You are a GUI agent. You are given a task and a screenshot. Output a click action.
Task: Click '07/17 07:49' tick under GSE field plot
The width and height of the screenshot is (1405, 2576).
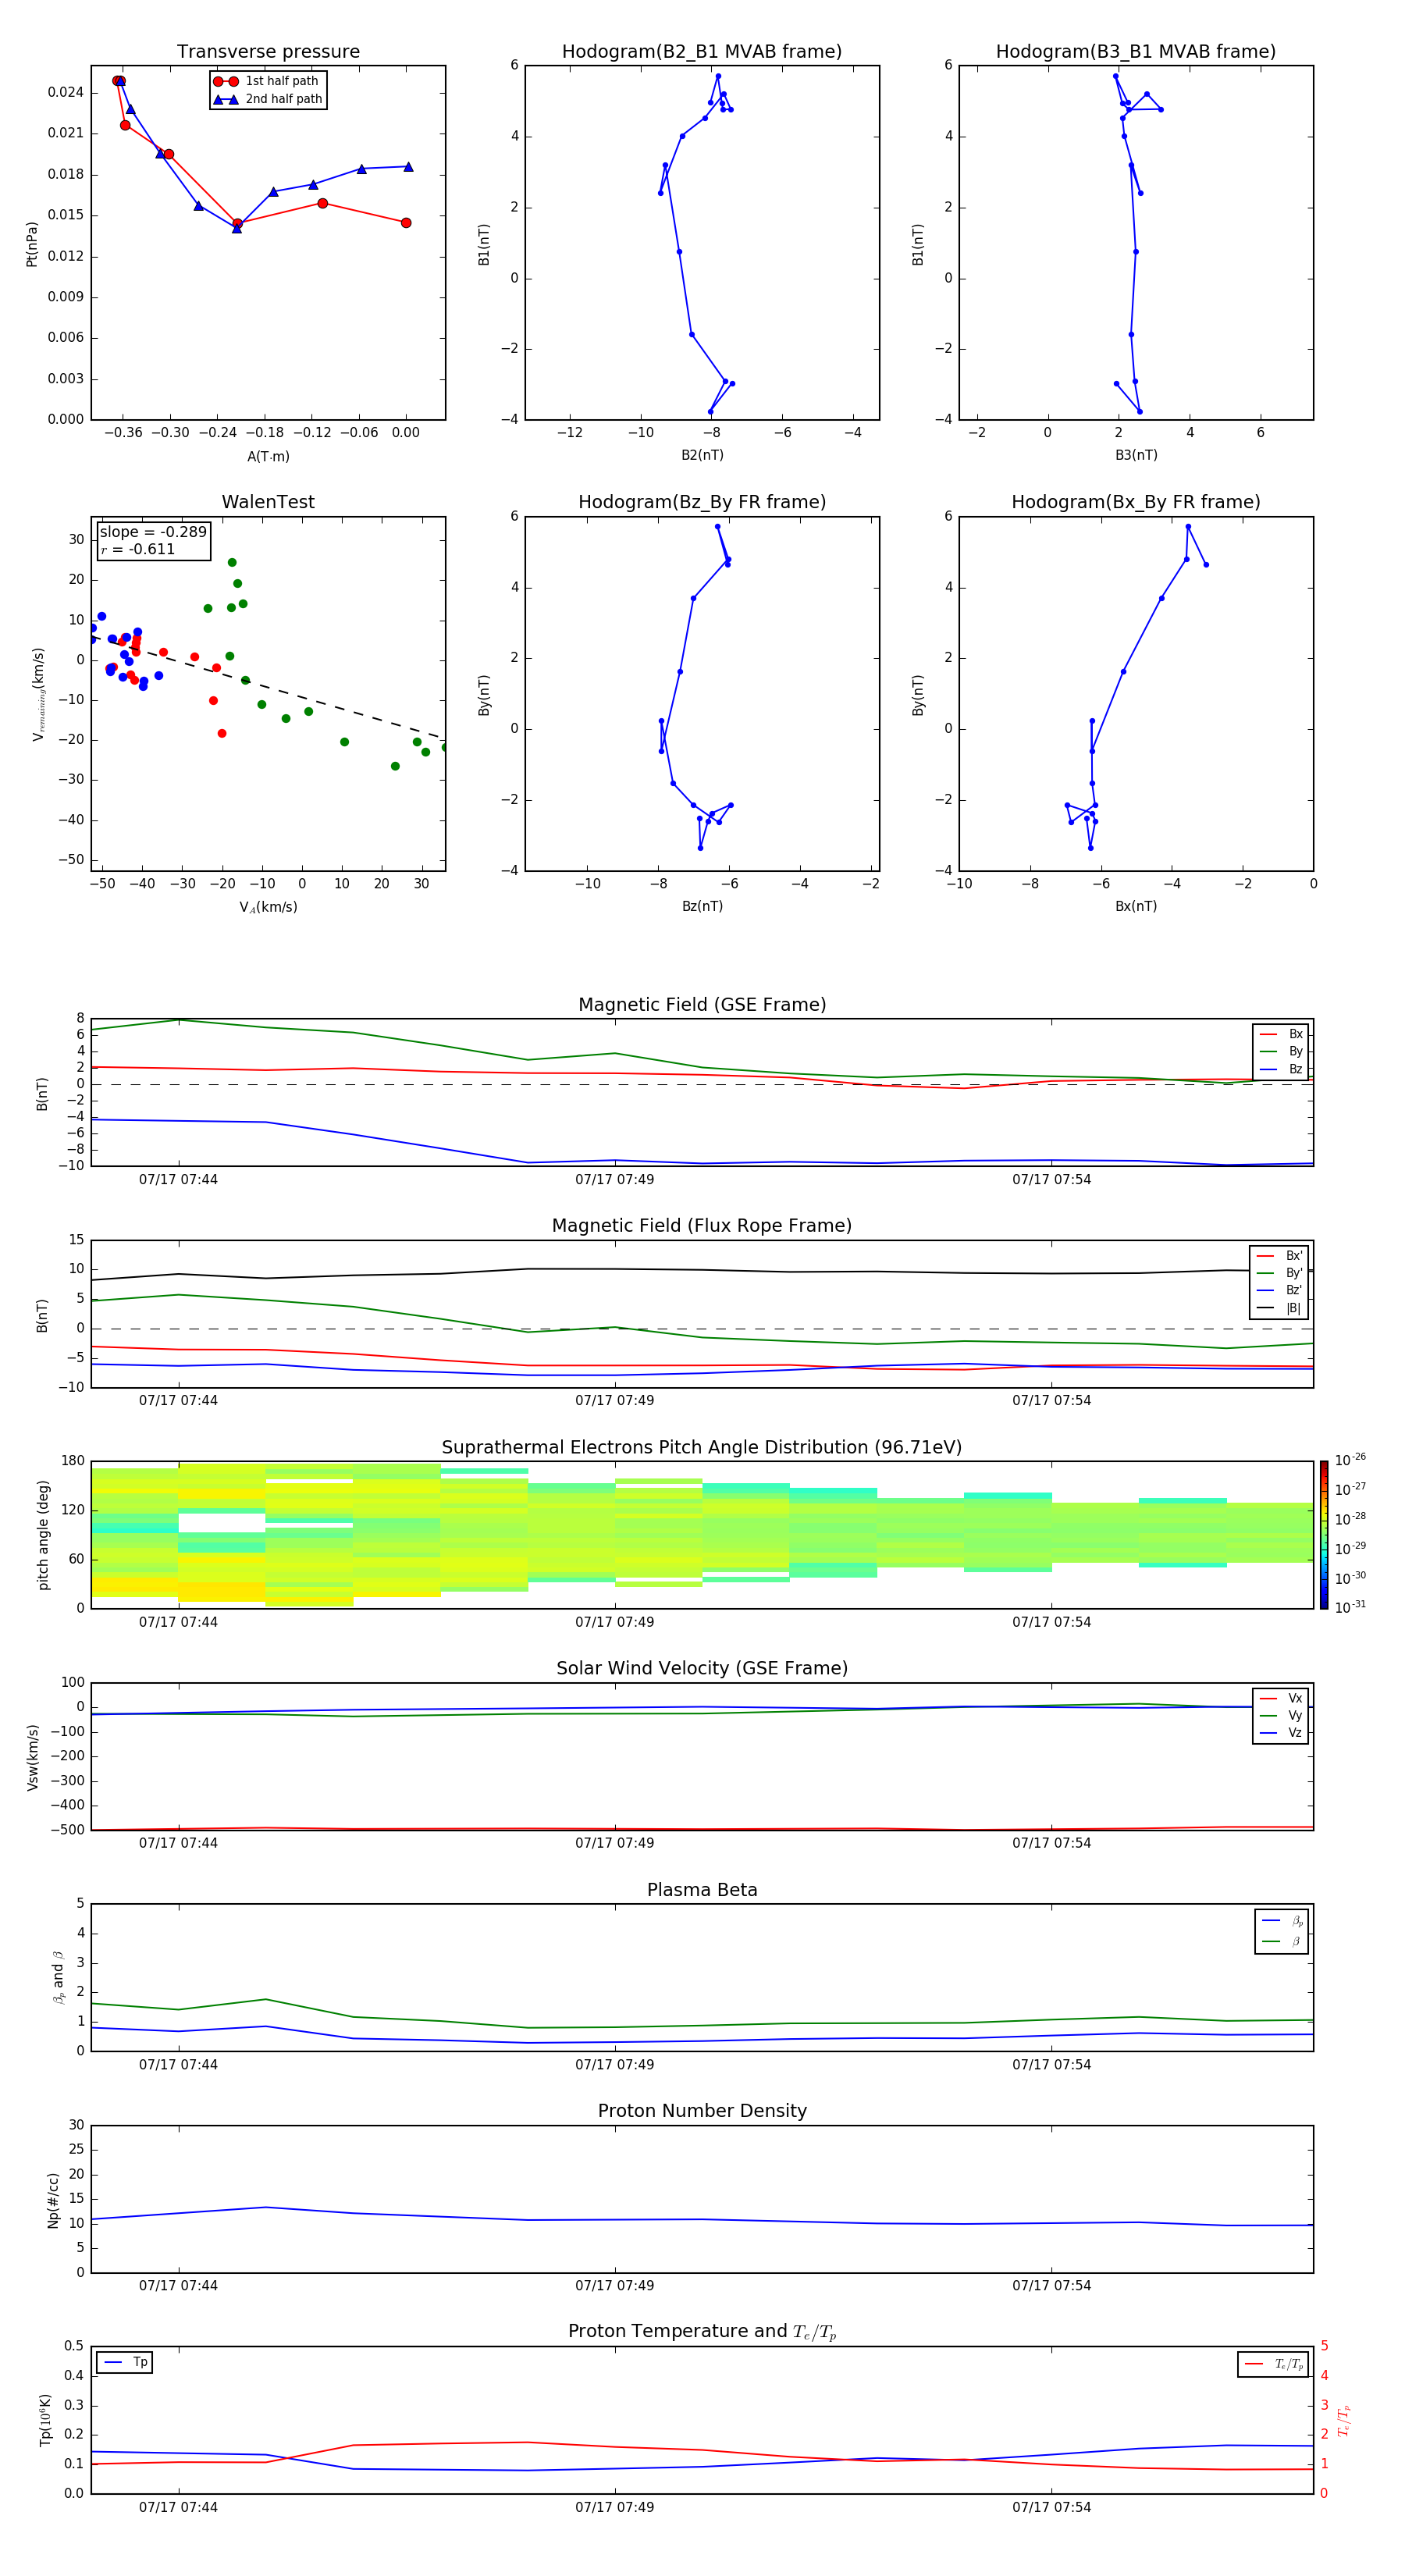tap(614, 1180)
